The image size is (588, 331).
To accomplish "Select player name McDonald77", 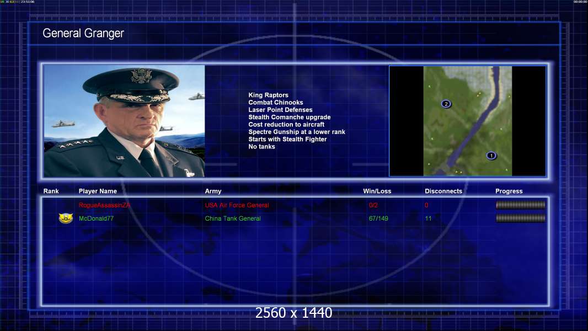I will click(96, 218).
